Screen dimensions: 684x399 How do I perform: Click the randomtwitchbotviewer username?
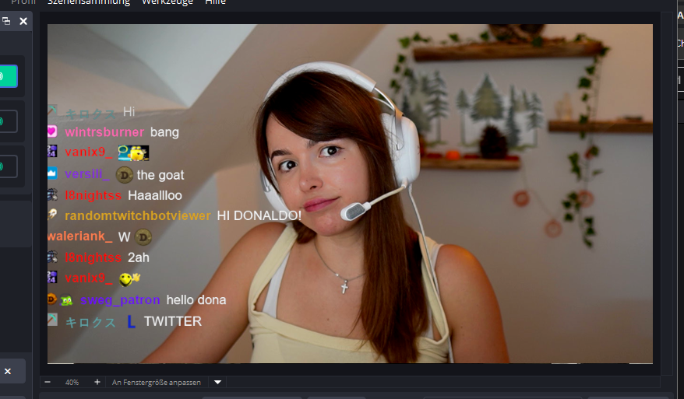137,215
